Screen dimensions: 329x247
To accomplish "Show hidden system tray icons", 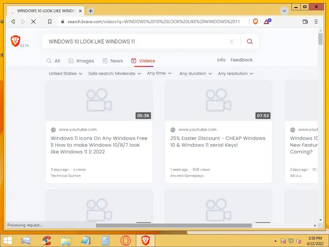I will point(275,241).
